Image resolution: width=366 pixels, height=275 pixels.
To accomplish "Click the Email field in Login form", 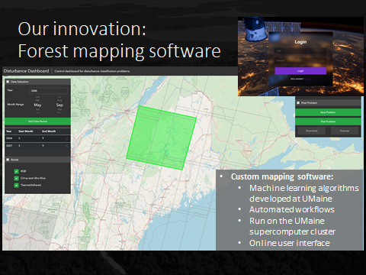I will (300, 51).
